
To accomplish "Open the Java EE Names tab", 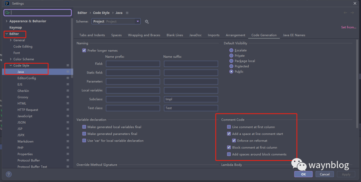I will click(294, 35).
